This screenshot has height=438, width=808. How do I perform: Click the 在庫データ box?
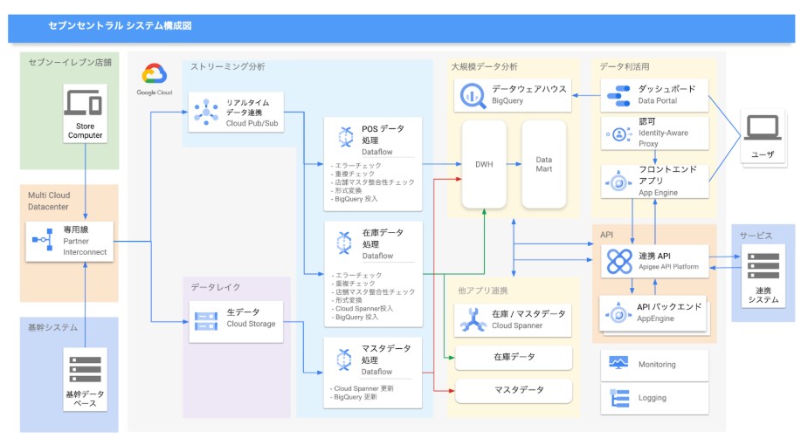coord(514,357)
